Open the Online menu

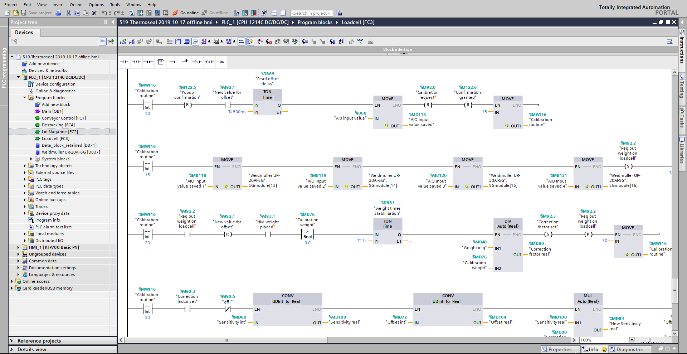[x=76, y=5]
